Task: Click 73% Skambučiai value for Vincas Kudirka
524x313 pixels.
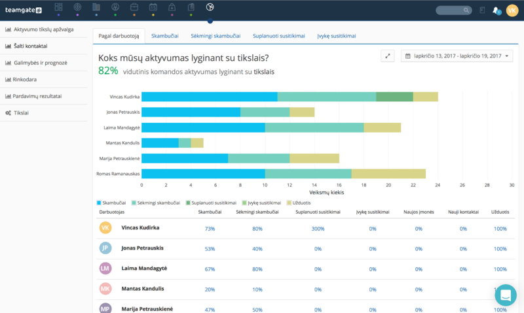Action: (x=210, y=229)
